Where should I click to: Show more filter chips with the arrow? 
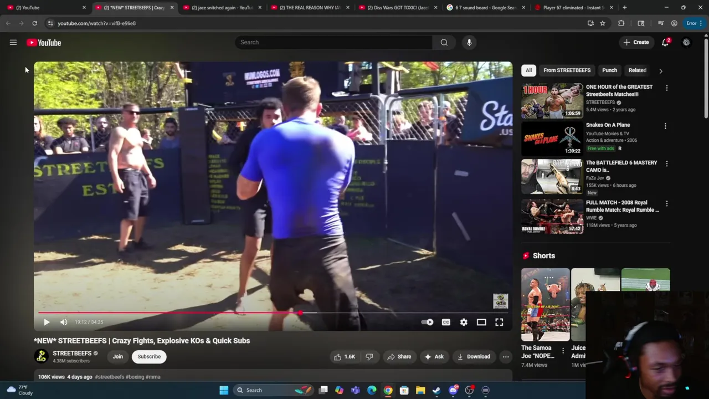click(660, 71)
